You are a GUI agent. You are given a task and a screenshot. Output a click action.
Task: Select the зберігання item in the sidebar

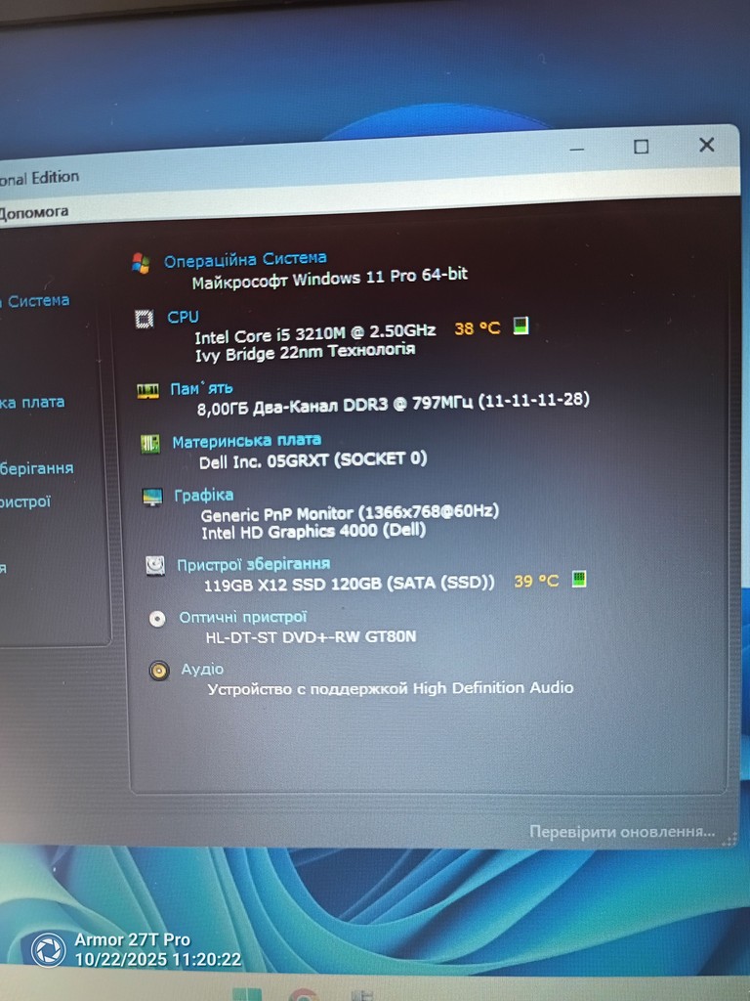[36, 468]
